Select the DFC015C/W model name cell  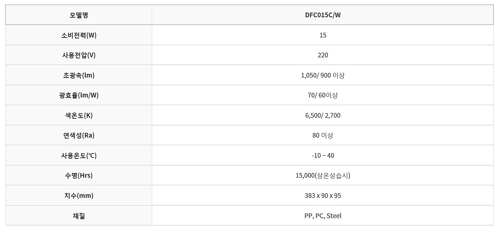coord(323,15)
